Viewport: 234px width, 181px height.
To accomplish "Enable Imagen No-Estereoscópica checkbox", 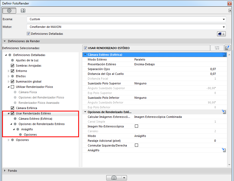I will coord(136,126).
